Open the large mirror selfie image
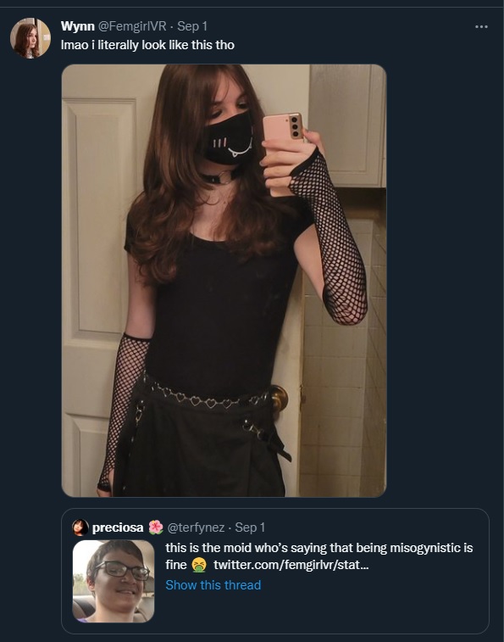 224,281
